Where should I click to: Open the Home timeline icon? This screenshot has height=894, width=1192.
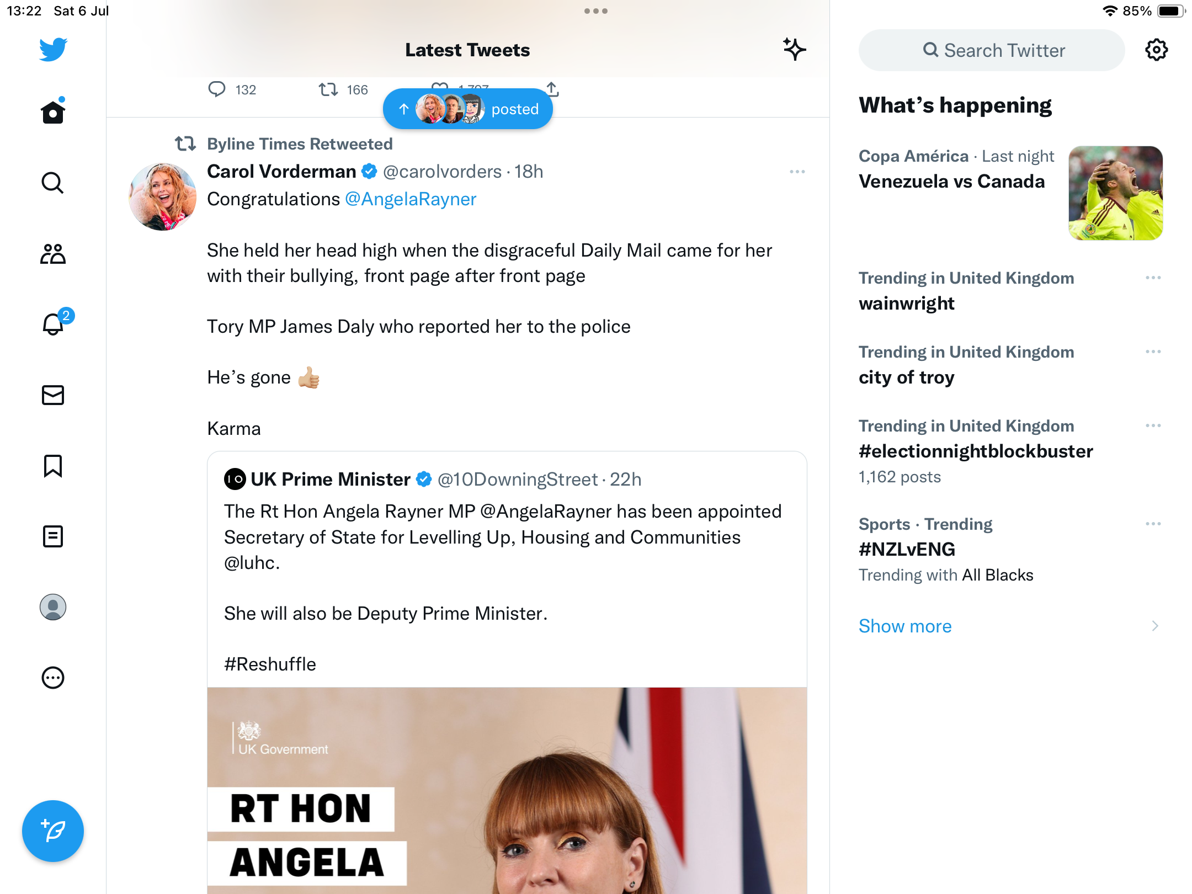[x=53, y=113]
